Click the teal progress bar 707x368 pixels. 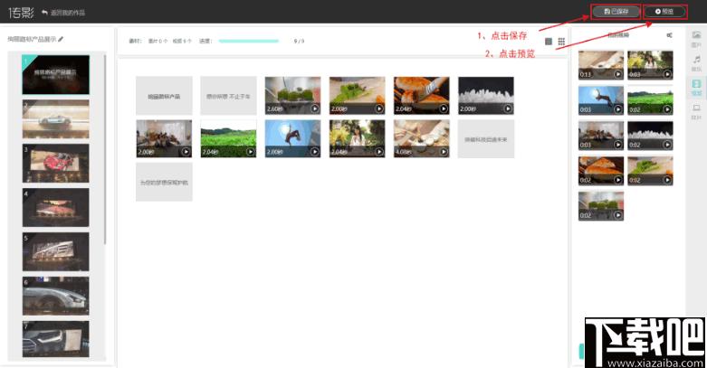(248, 41)
